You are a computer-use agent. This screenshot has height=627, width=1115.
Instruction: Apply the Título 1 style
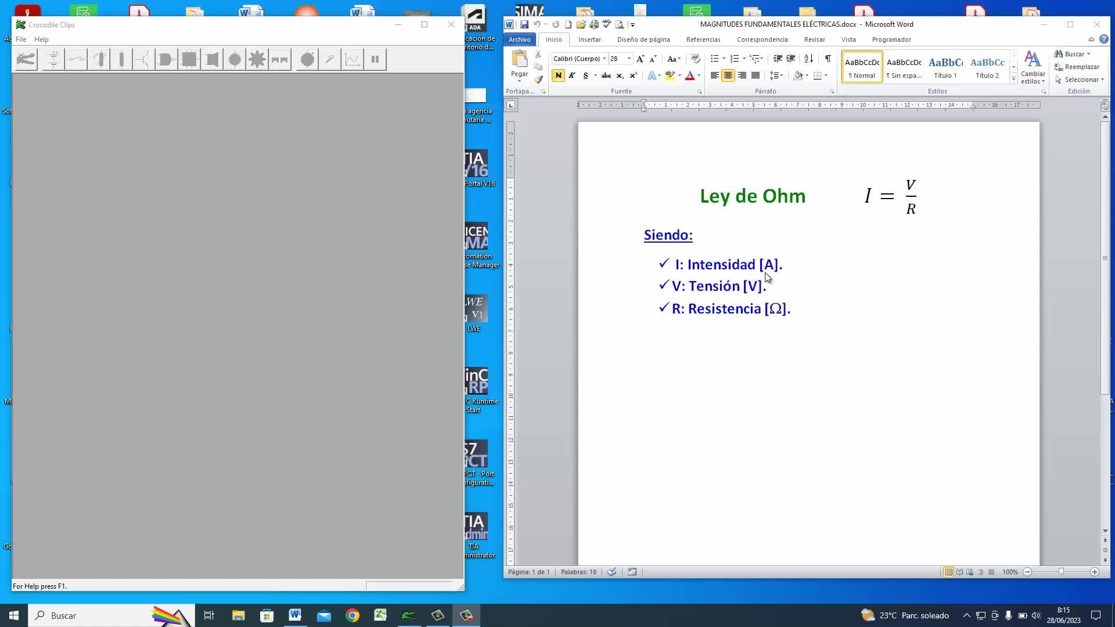coord(945,67)
